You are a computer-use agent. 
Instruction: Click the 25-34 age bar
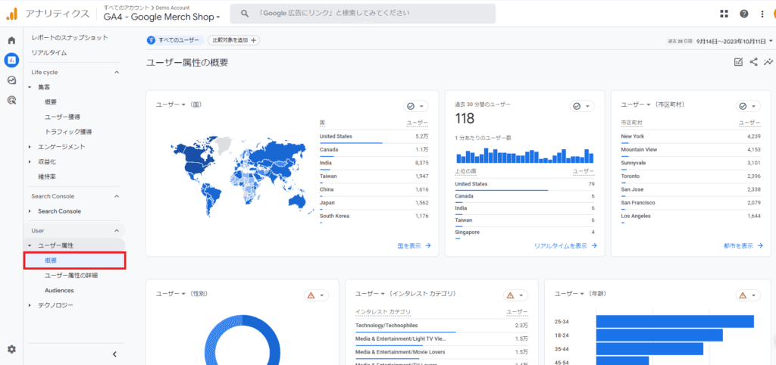[x=674, y=322]
